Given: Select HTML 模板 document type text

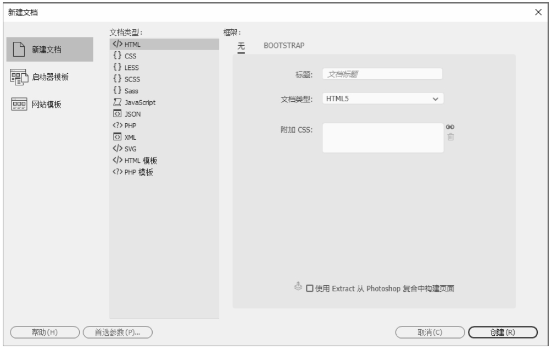Looking at the screenshot, I should point(141,160).
